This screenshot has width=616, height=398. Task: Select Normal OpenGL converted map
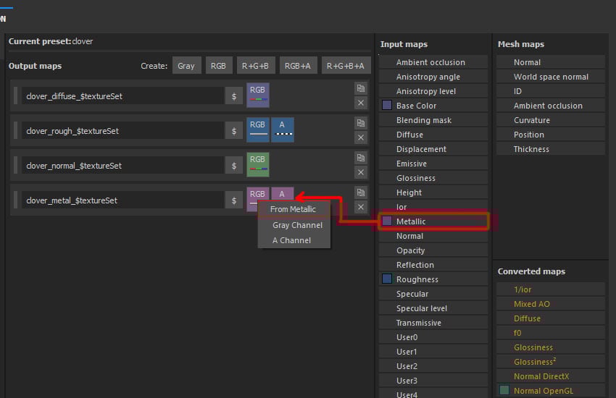(x=550, y=391)
